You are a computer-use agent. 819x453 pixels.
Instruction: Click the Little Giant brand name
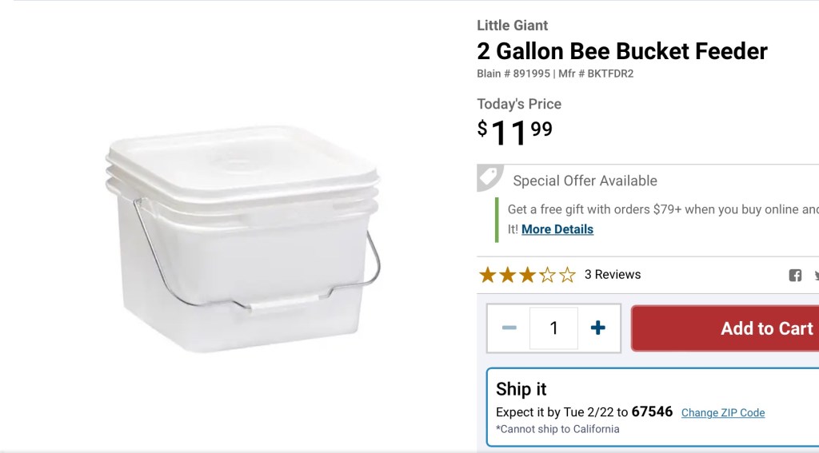click(513, 26)
